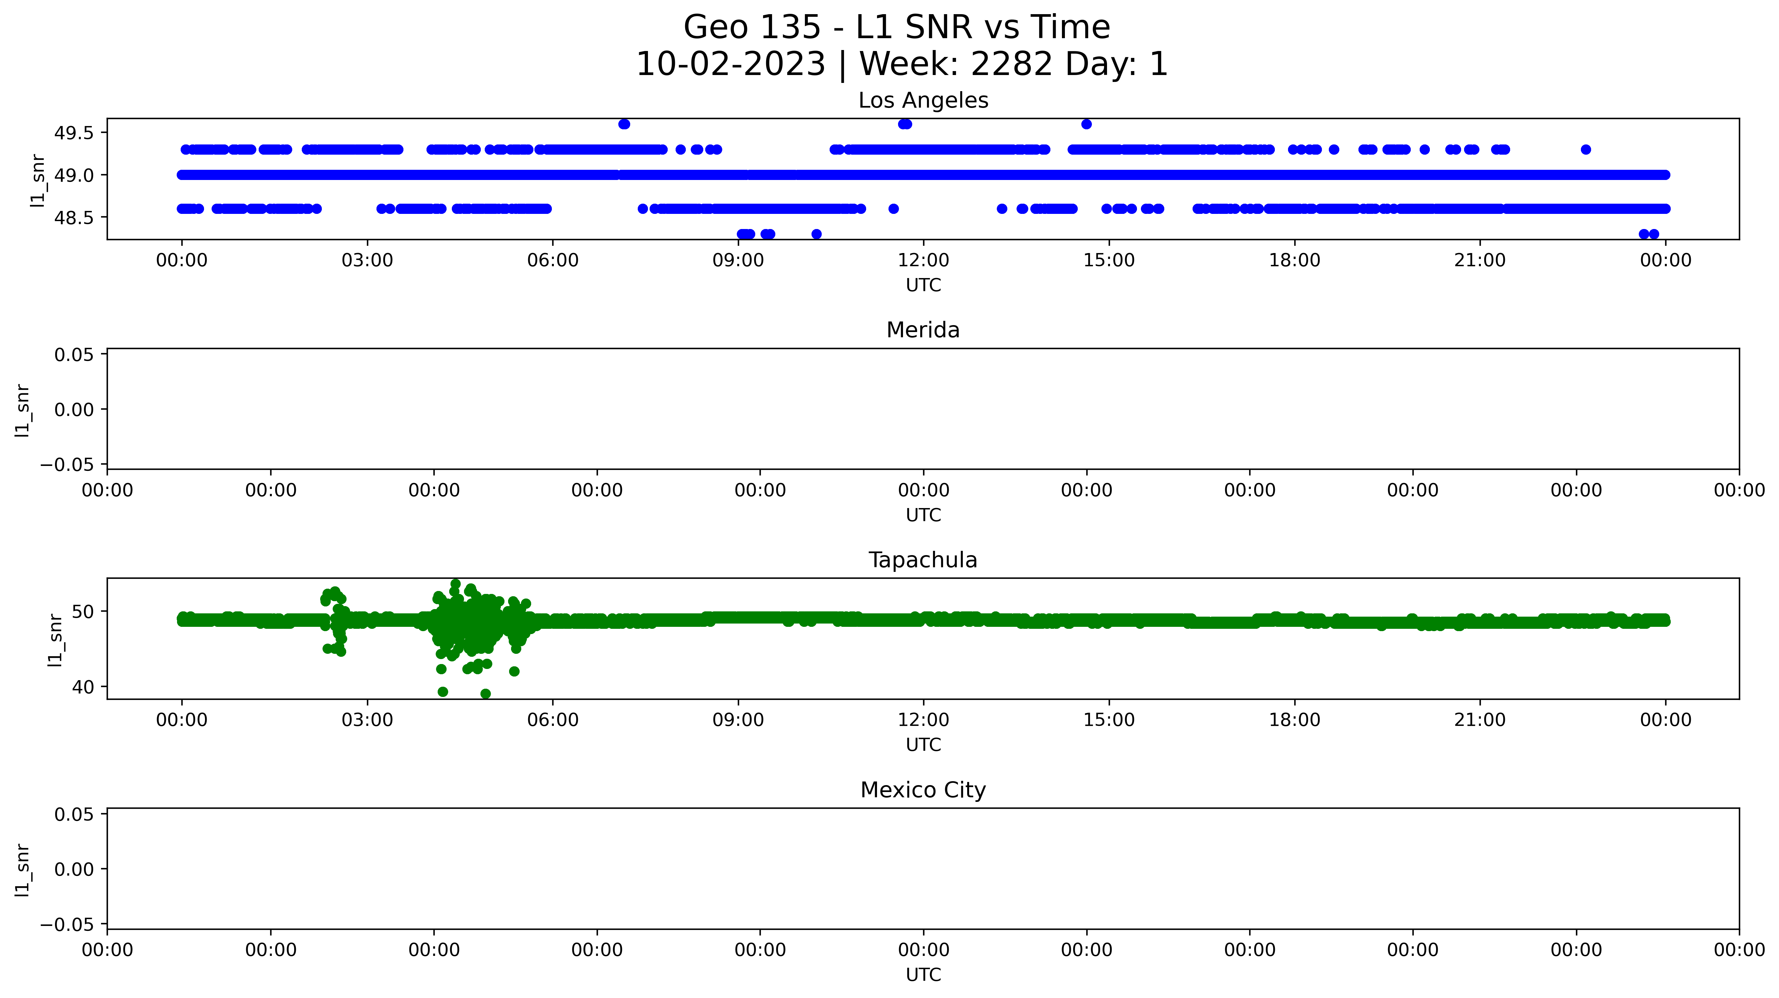Click the 0.05 y-axis tick in Merida plot
Image resolution: width=1779 pixels, height=998 pixels.
[x=74, y=355]
